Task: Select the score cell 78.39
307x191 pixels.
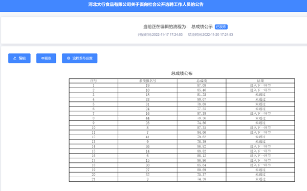Action: [x=202, y=142]
